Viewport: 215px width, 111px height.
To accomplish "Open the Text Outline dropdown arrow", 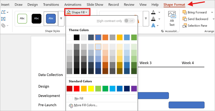I will [x=159, y=19].
